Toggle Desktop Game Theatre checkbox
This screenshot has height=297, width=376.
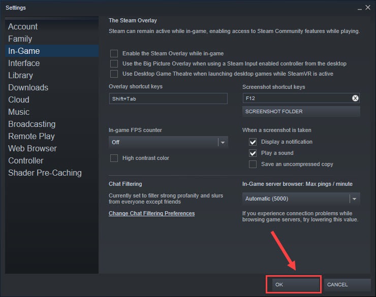[114, 74]
